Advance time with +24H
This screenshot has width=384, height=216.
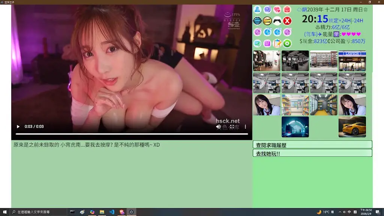pos(345,21)
